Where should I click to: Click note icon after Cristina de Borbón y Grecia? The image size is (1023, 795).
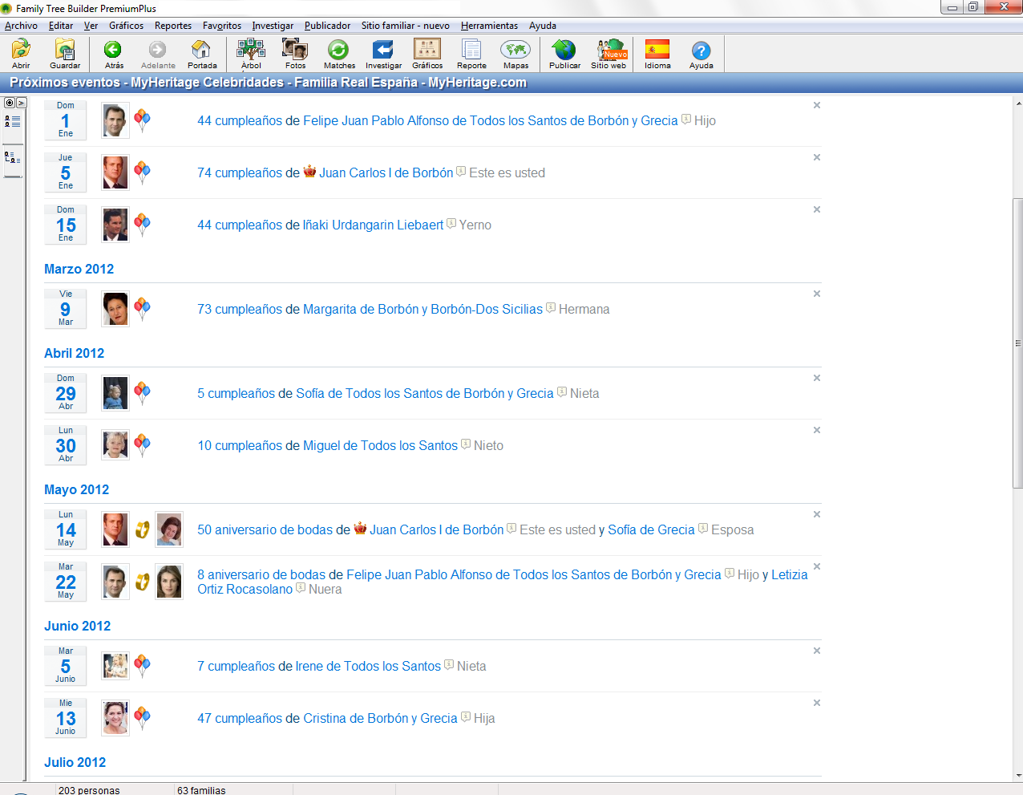click(x=466, y=717)
